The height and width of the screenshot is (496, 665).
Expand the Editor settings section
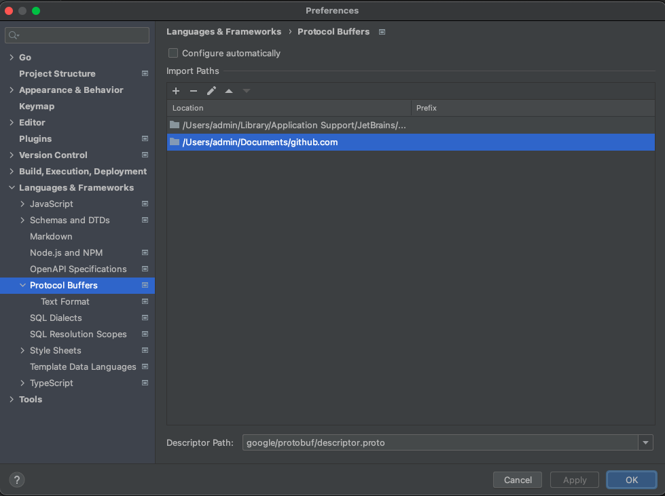[x=12, y=123]
